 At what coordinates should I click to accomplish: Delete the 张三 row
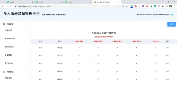click(x=168, y=48)
